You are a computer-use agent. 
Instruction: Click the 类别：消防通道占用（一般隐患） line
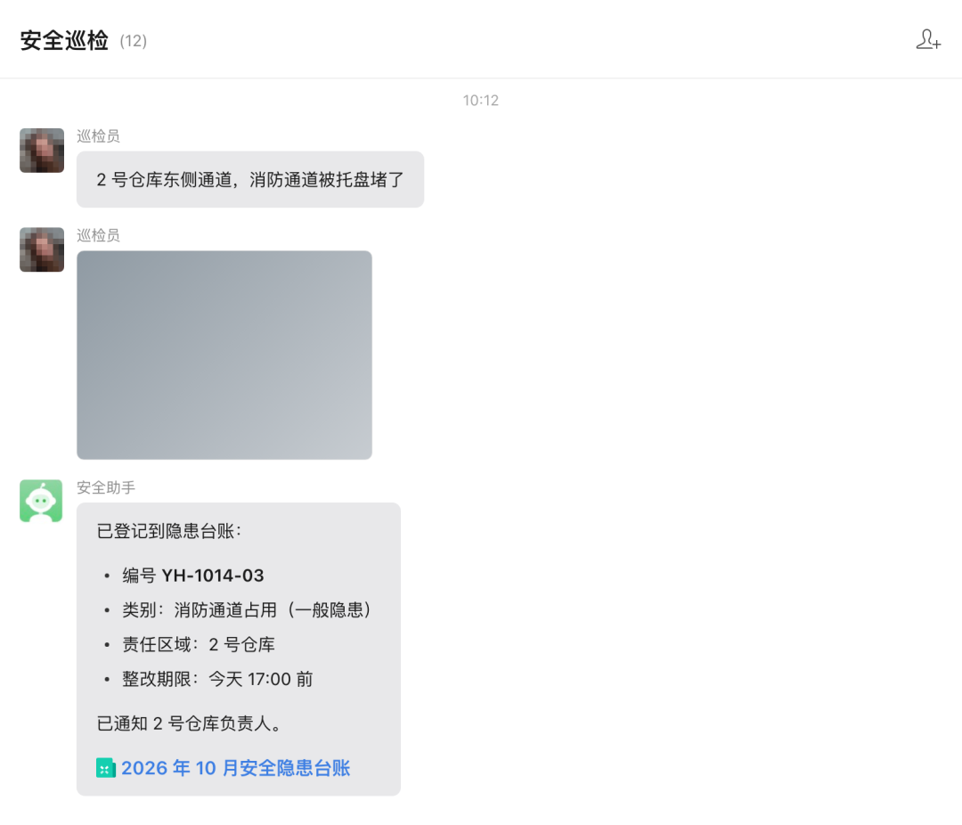pyautogui.click(x=248, y=609)
